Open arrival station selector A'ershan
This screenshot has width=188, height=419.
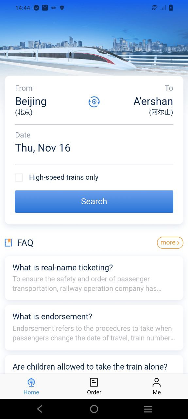(x=153, y=106)
